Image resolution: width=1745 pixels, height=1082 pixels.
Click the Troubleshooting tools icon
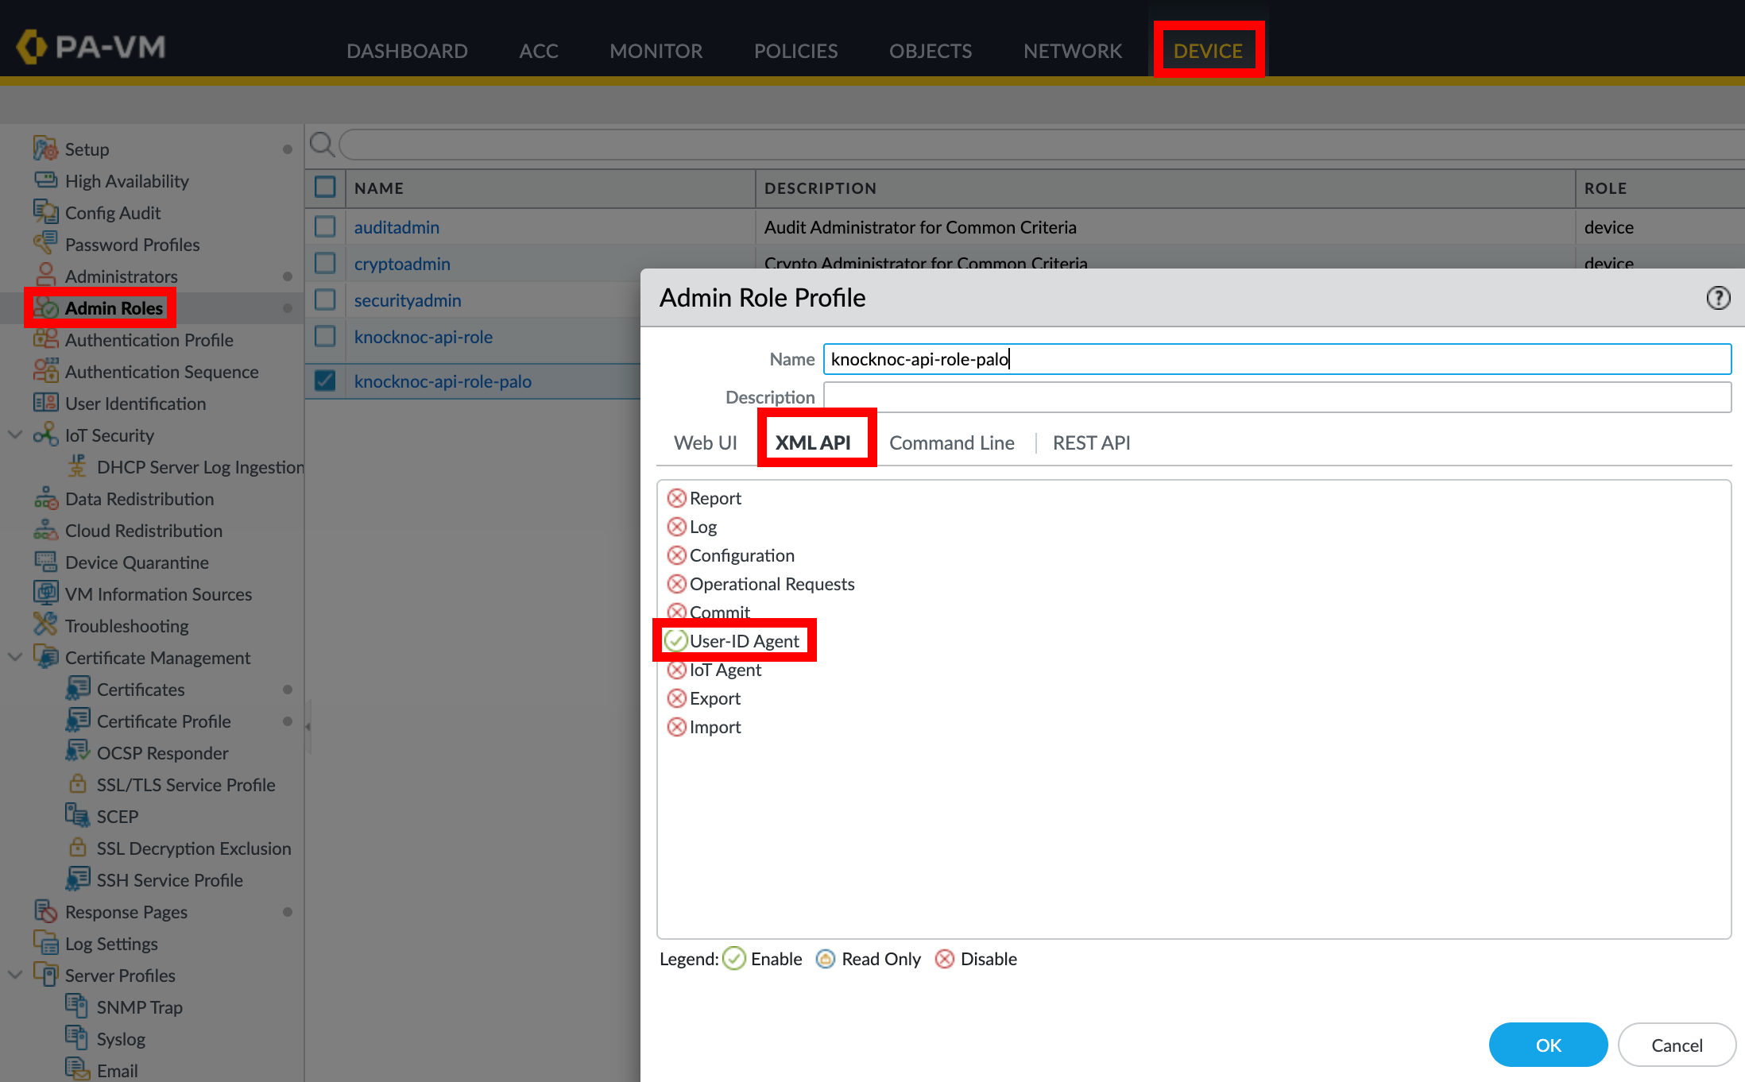click(45, 625)
